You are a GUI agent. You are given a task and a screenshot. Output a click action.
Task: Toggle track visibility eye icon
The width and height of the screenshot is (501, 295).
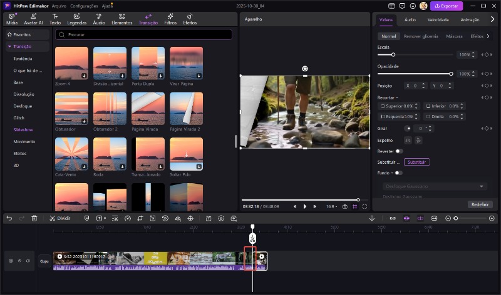19,261
